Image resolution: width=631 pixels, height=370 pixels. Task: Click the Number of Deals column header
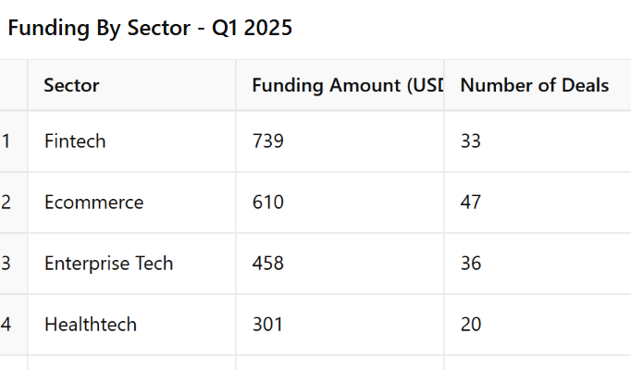point(537,86)
